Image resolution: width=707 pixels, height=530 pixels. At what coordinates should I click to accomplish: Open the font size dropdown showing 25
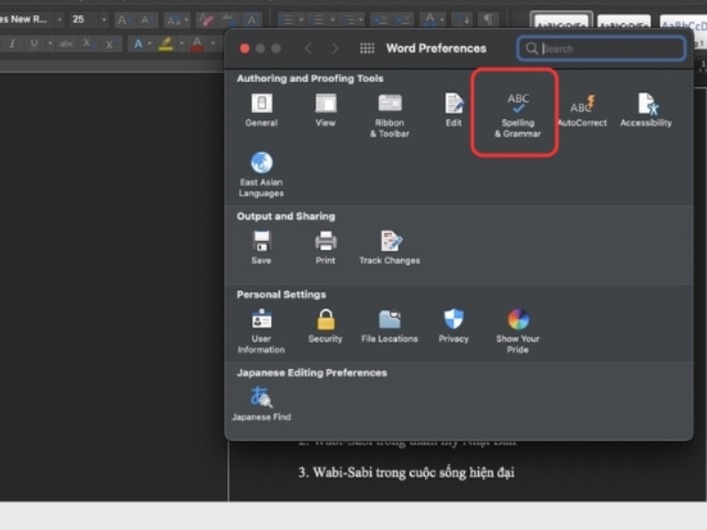click(103, 19)
